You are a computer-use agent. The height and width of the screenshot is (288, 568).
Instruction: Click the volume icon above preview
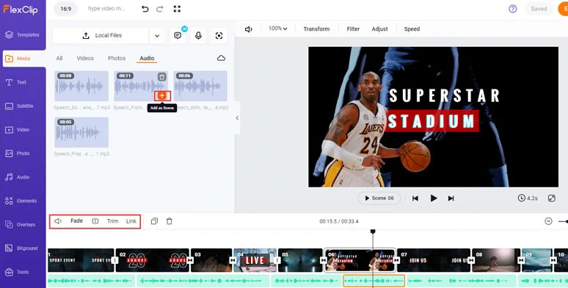tap(249, 29)
